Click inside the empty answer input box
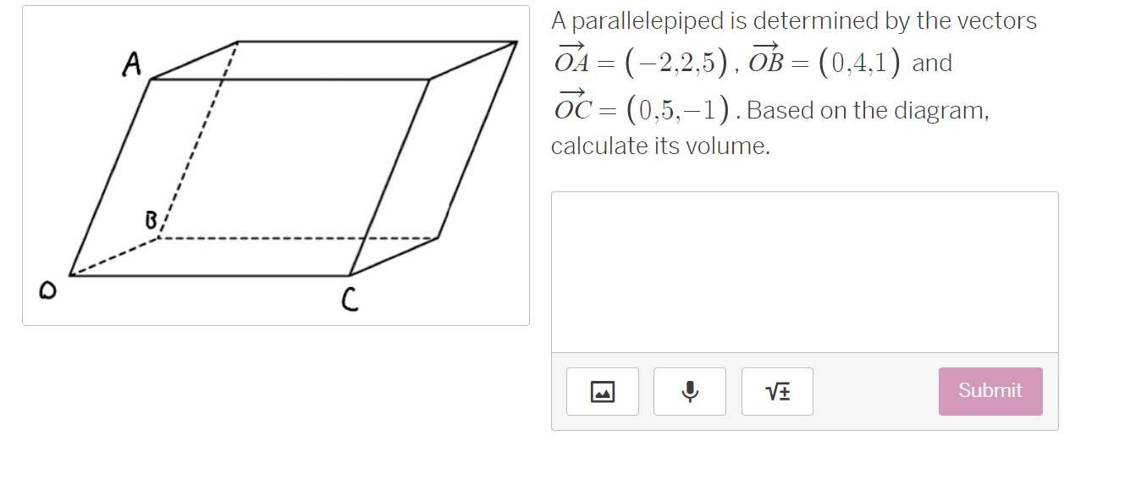1136x491 pixels. [804, 271]
